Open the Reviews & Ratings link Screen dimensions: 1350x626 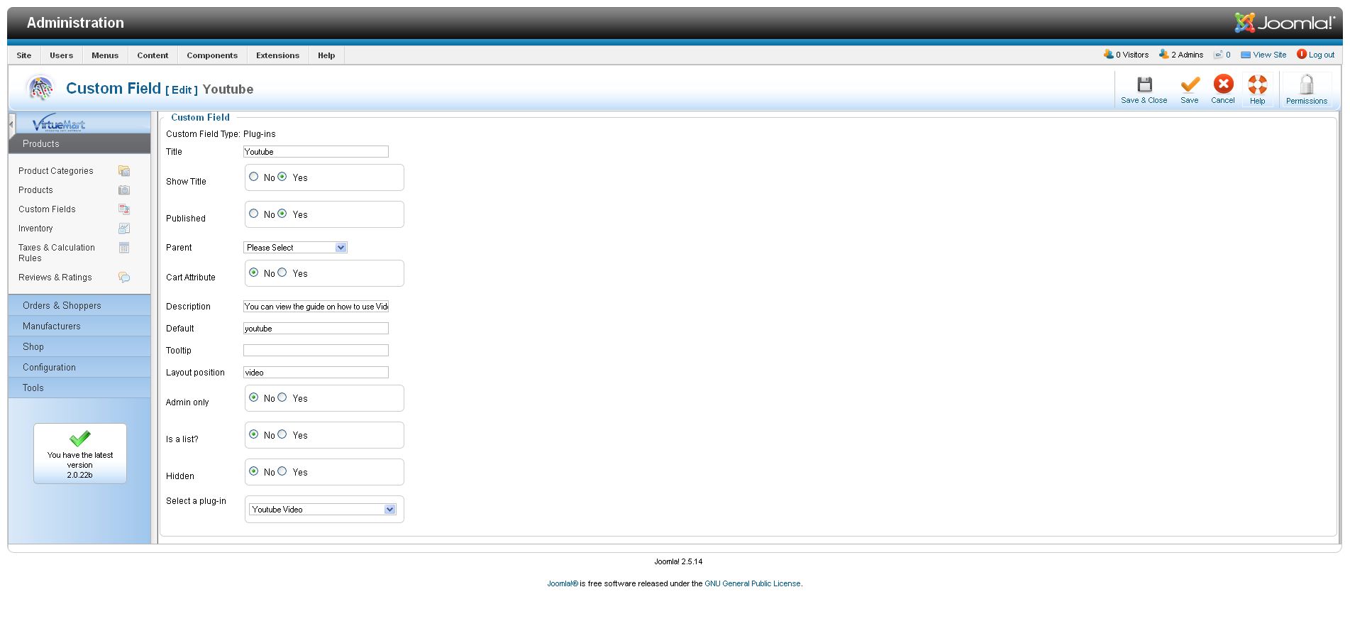tap(55, 278)
